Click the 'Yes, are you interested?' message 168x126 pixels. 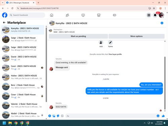(151, 85)
